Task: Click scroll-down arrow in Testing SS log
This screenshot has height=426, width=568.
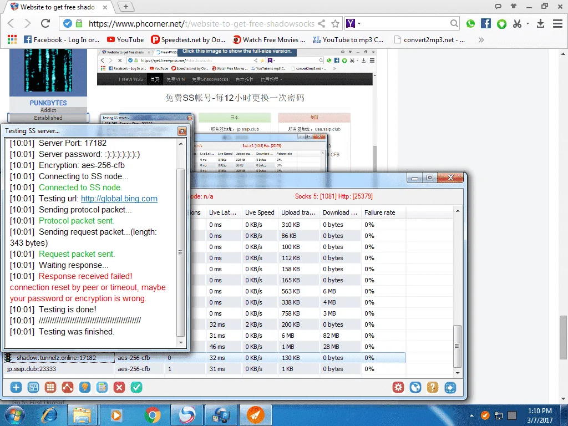Action: pyautogui.click(x=181, y=343)
